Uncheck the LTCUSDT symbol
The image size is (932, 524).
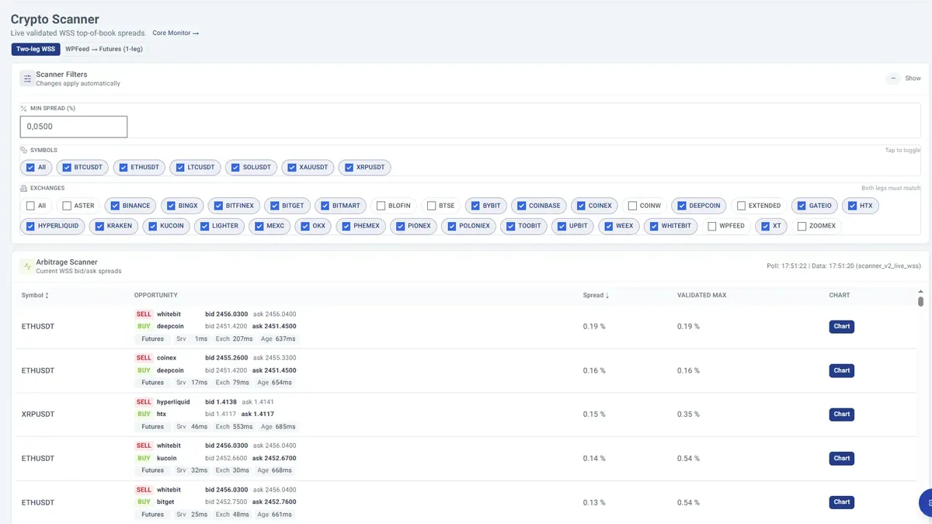(179, 167)
